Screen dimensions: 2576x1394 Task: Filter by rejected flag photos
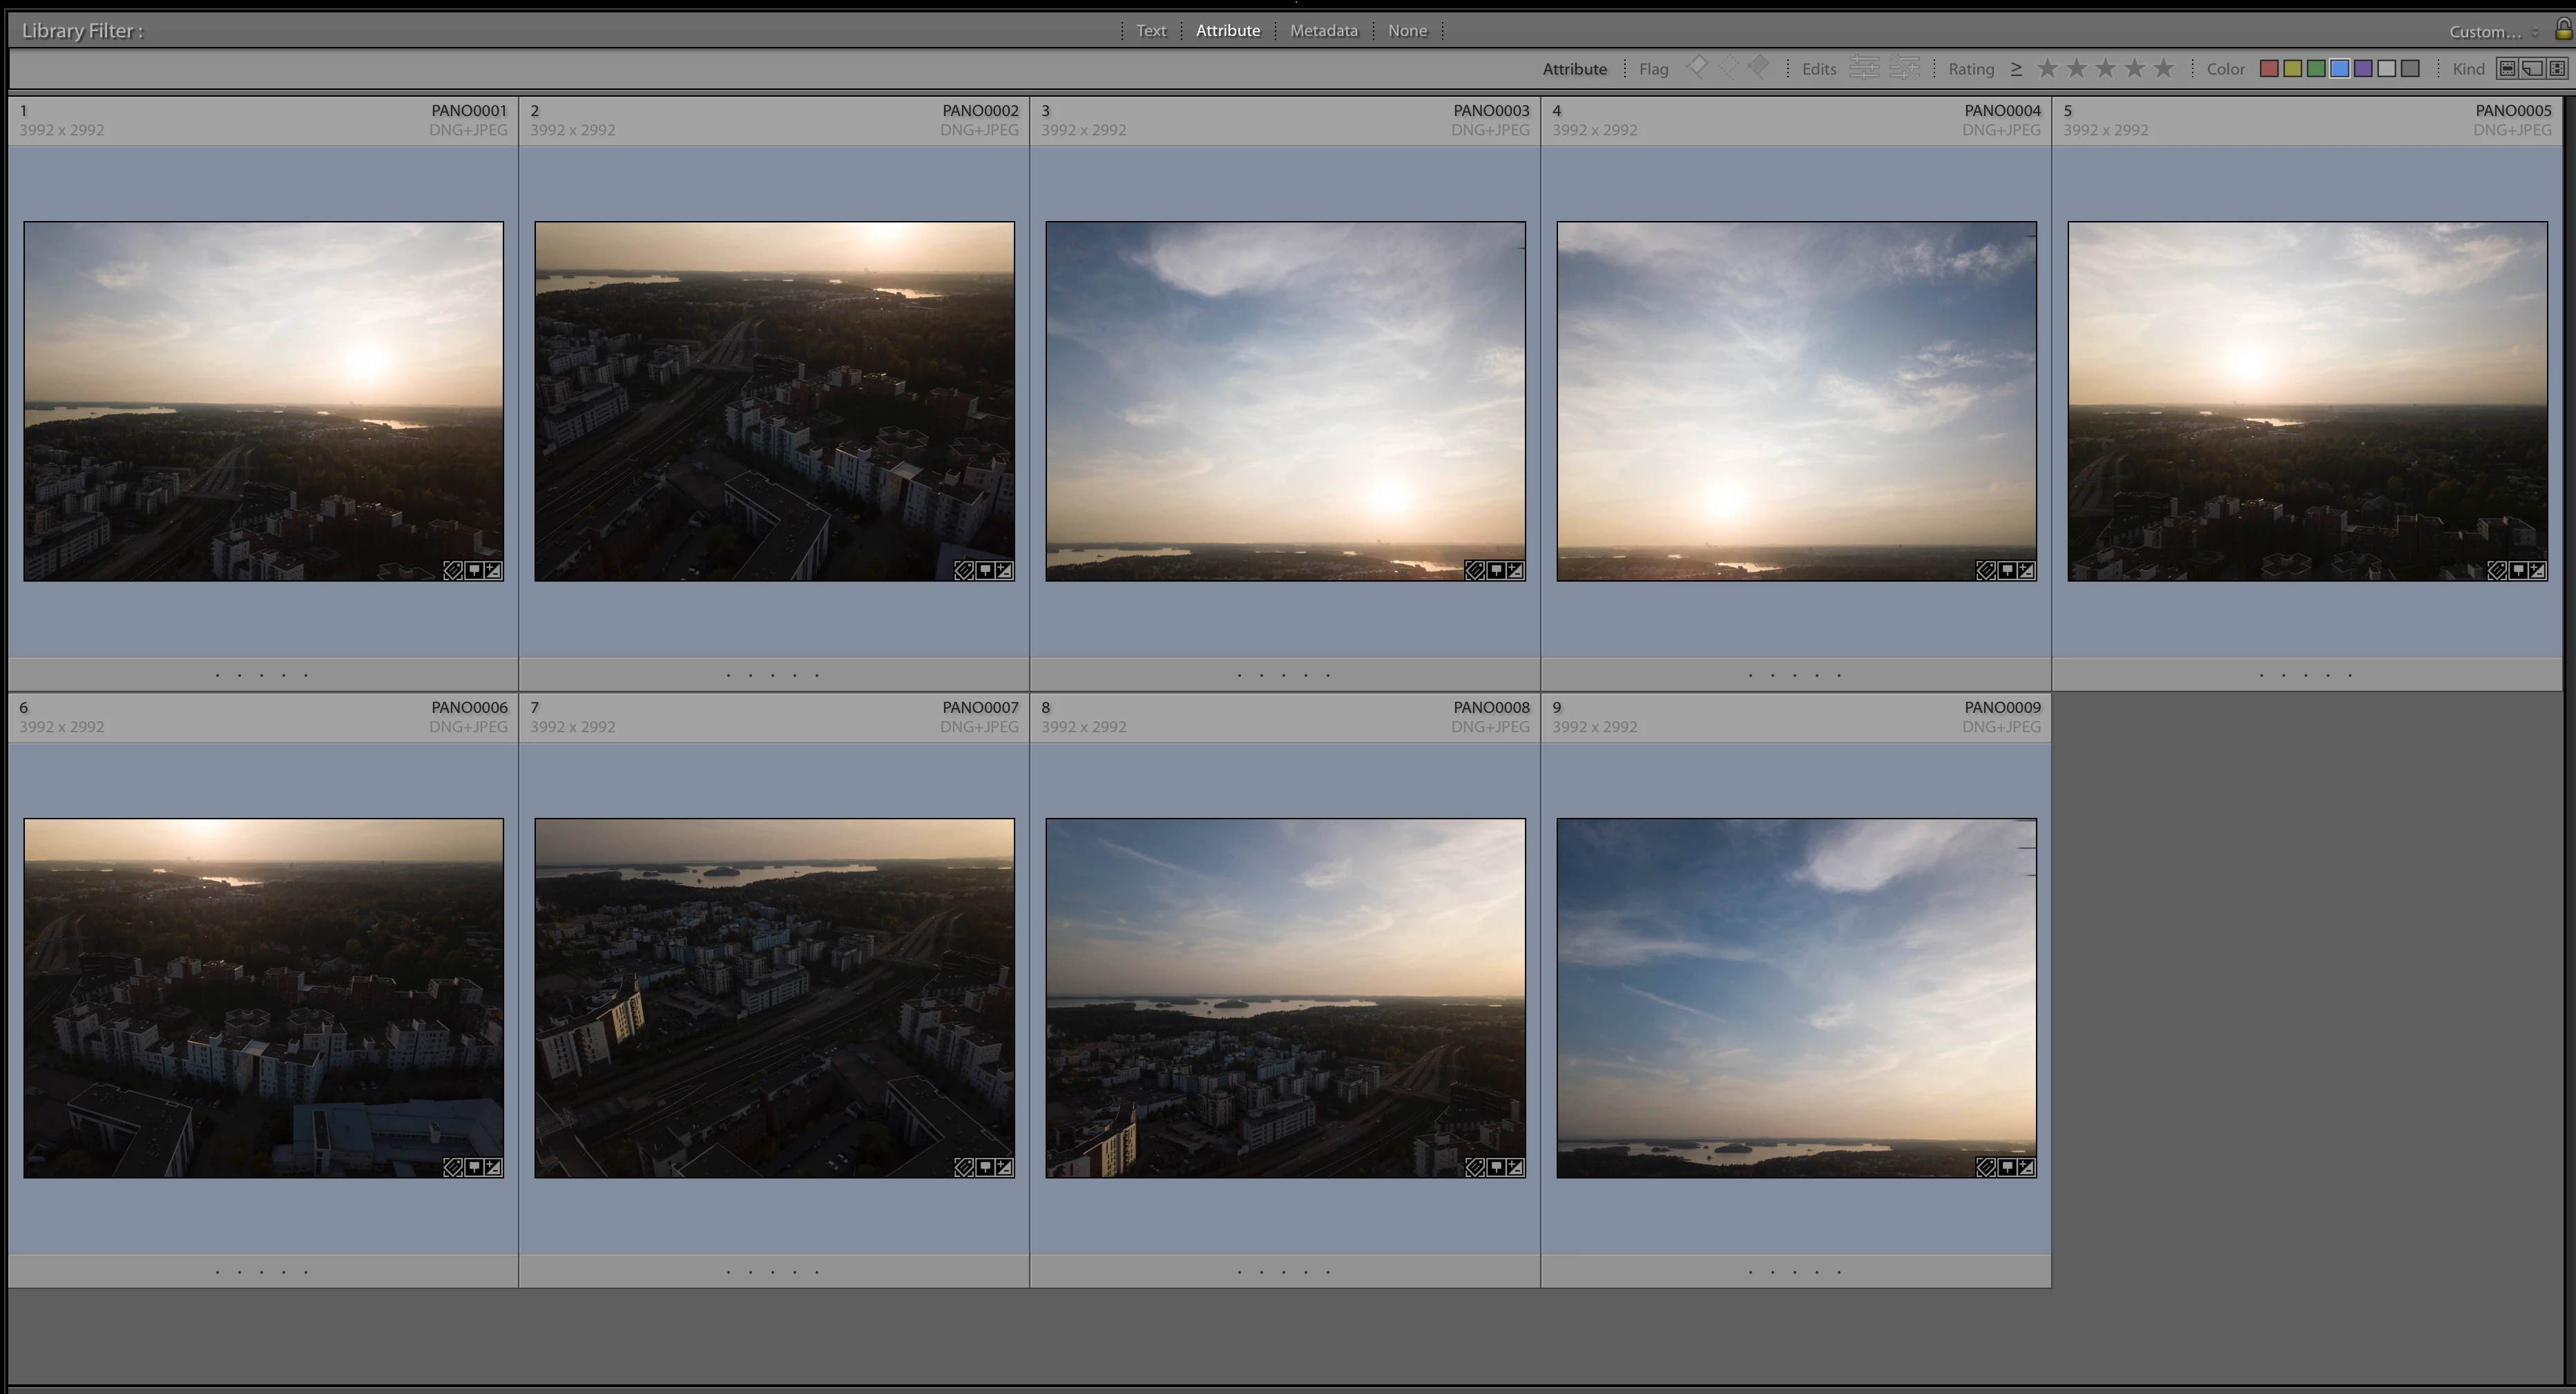tap(1758, 68)
